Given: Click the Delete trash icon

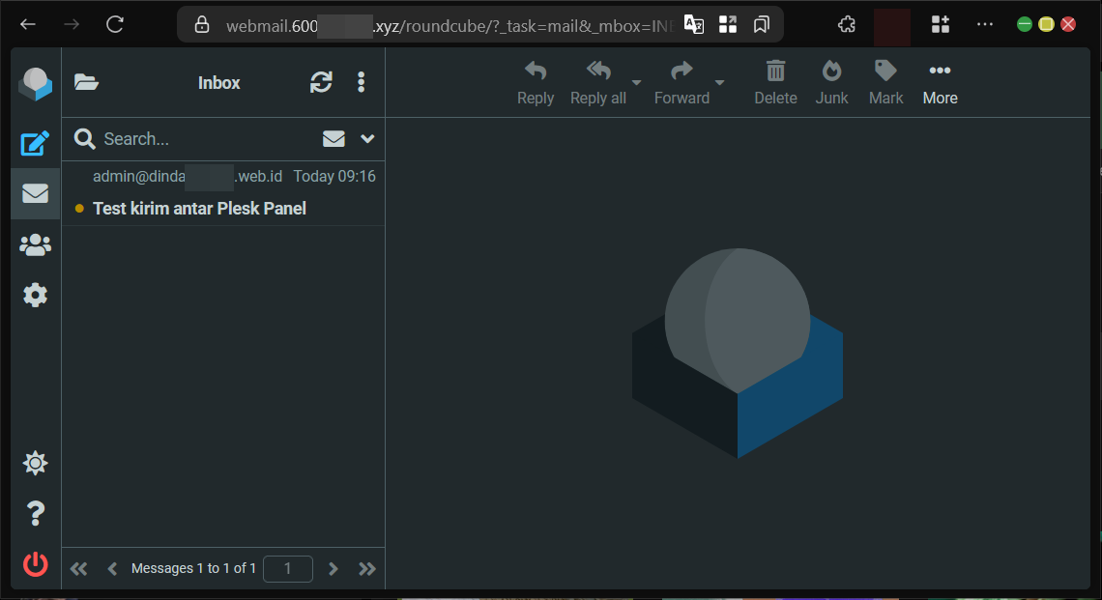Looking at the screenshot, I should [775, 83].
